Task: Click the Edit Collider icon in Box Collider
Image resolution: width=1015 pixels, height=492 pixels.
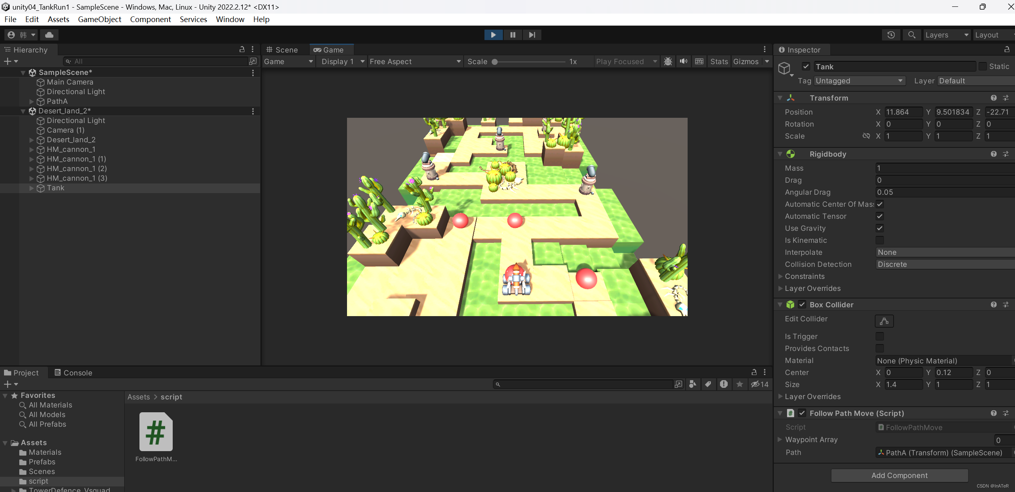Action: pyautogui.click(x=884, y=321)
